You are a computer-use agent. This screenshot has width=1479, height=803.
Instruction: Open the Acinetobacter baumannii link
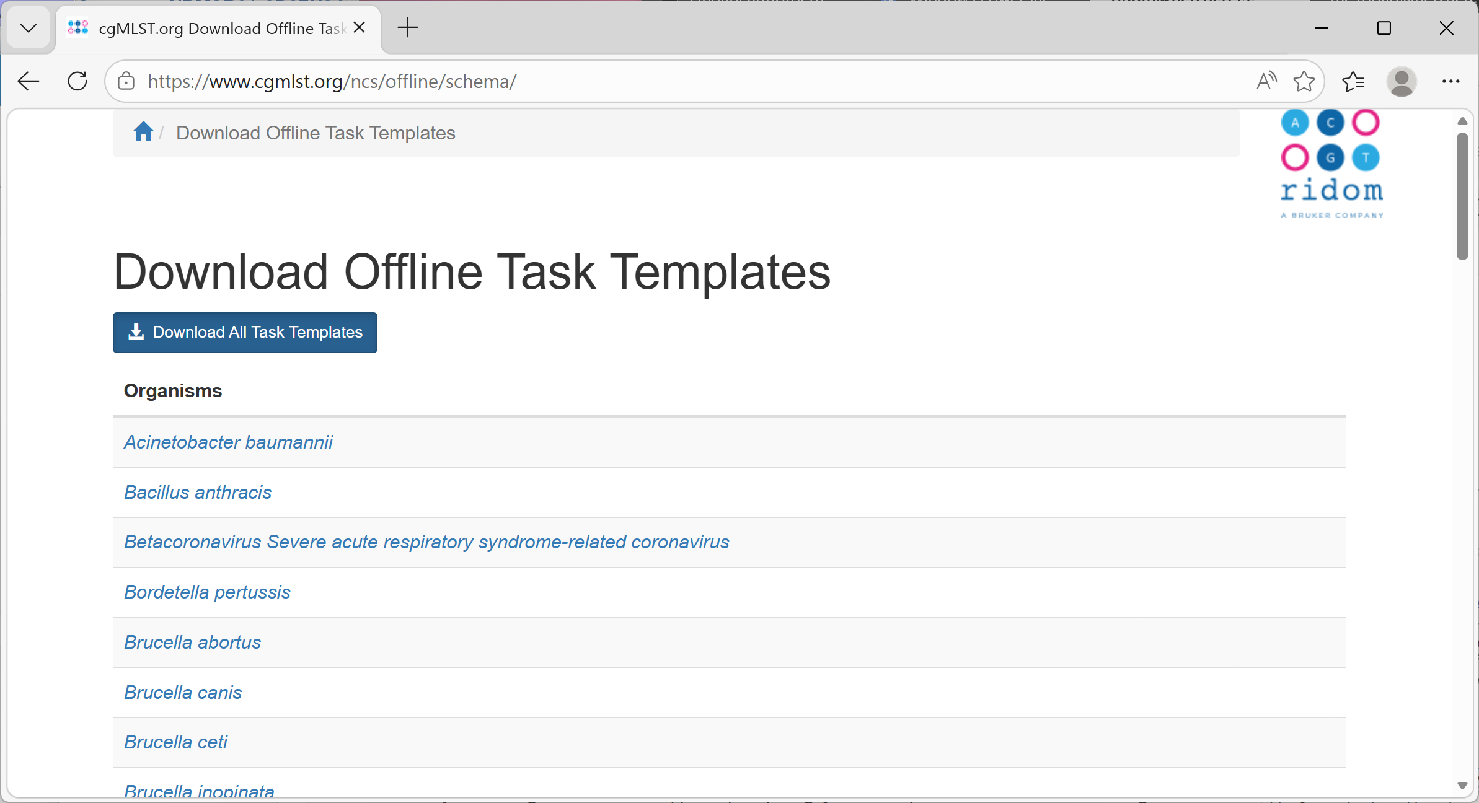point(228,442)
